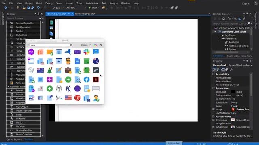Viewport: 259px width, 145px height.
Task: Select My Project in Solution Explorer
Action: pos(231,35)
